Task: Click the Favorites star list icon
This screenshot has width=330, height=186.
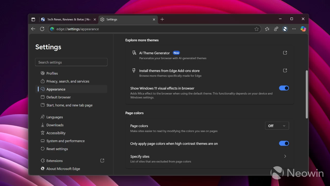Action: click(267, 29)
